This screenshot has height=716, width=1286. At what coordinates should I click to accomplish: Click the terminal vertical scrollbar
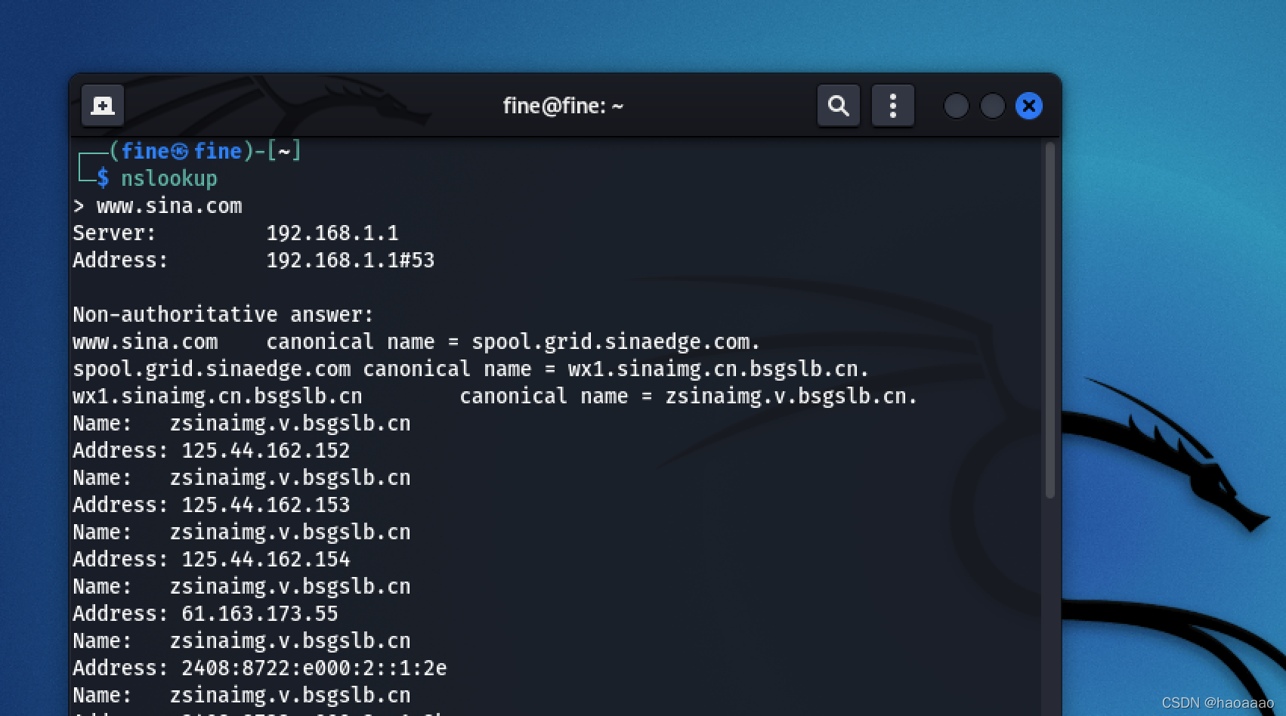[1050, 320]
